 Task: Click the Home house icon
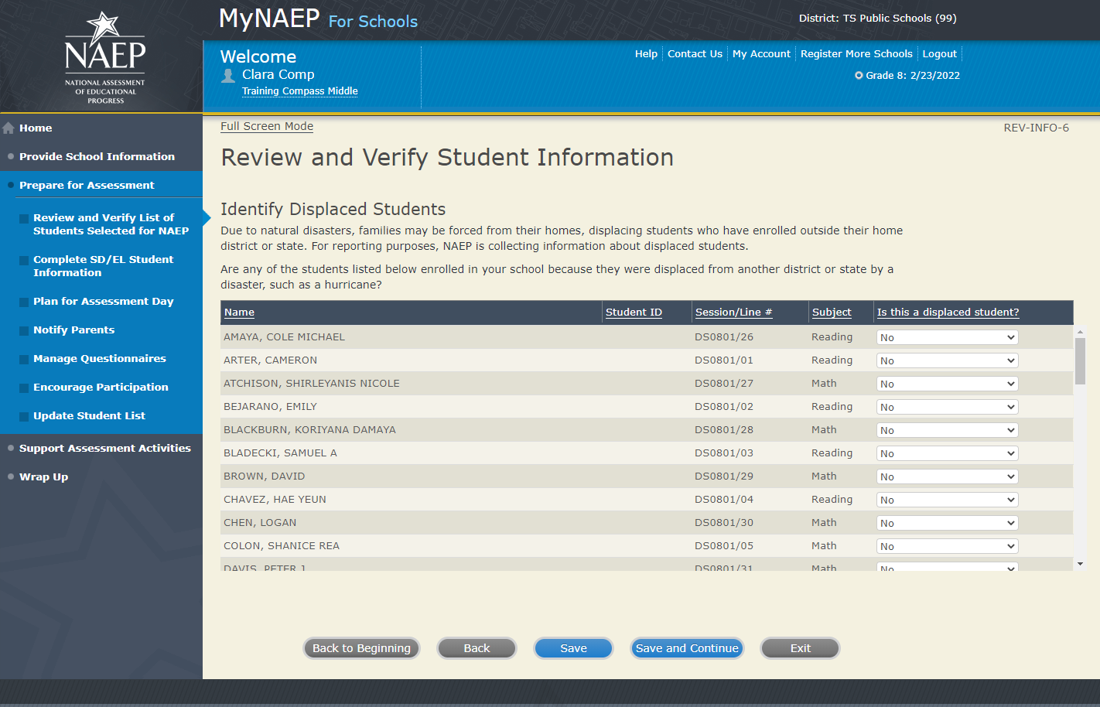(9, 128)
